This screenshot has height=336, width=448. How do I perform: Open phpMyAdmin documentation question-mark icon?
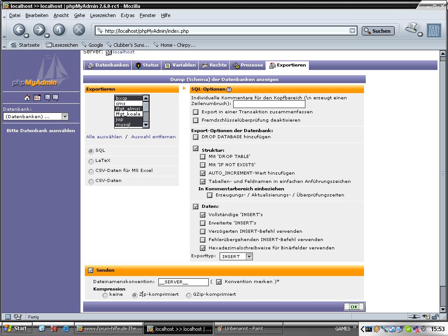pos(47,98)
